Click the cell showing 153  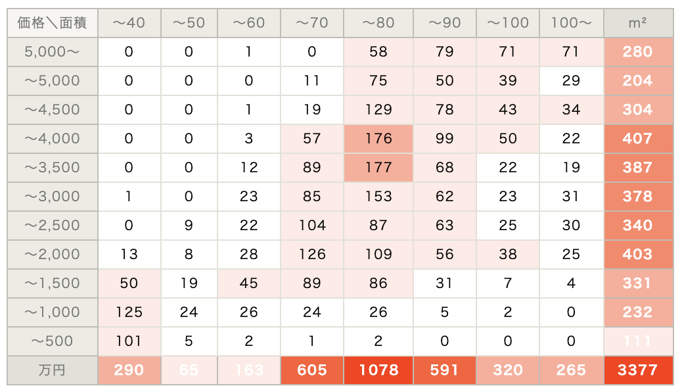(x=378, y=197)
